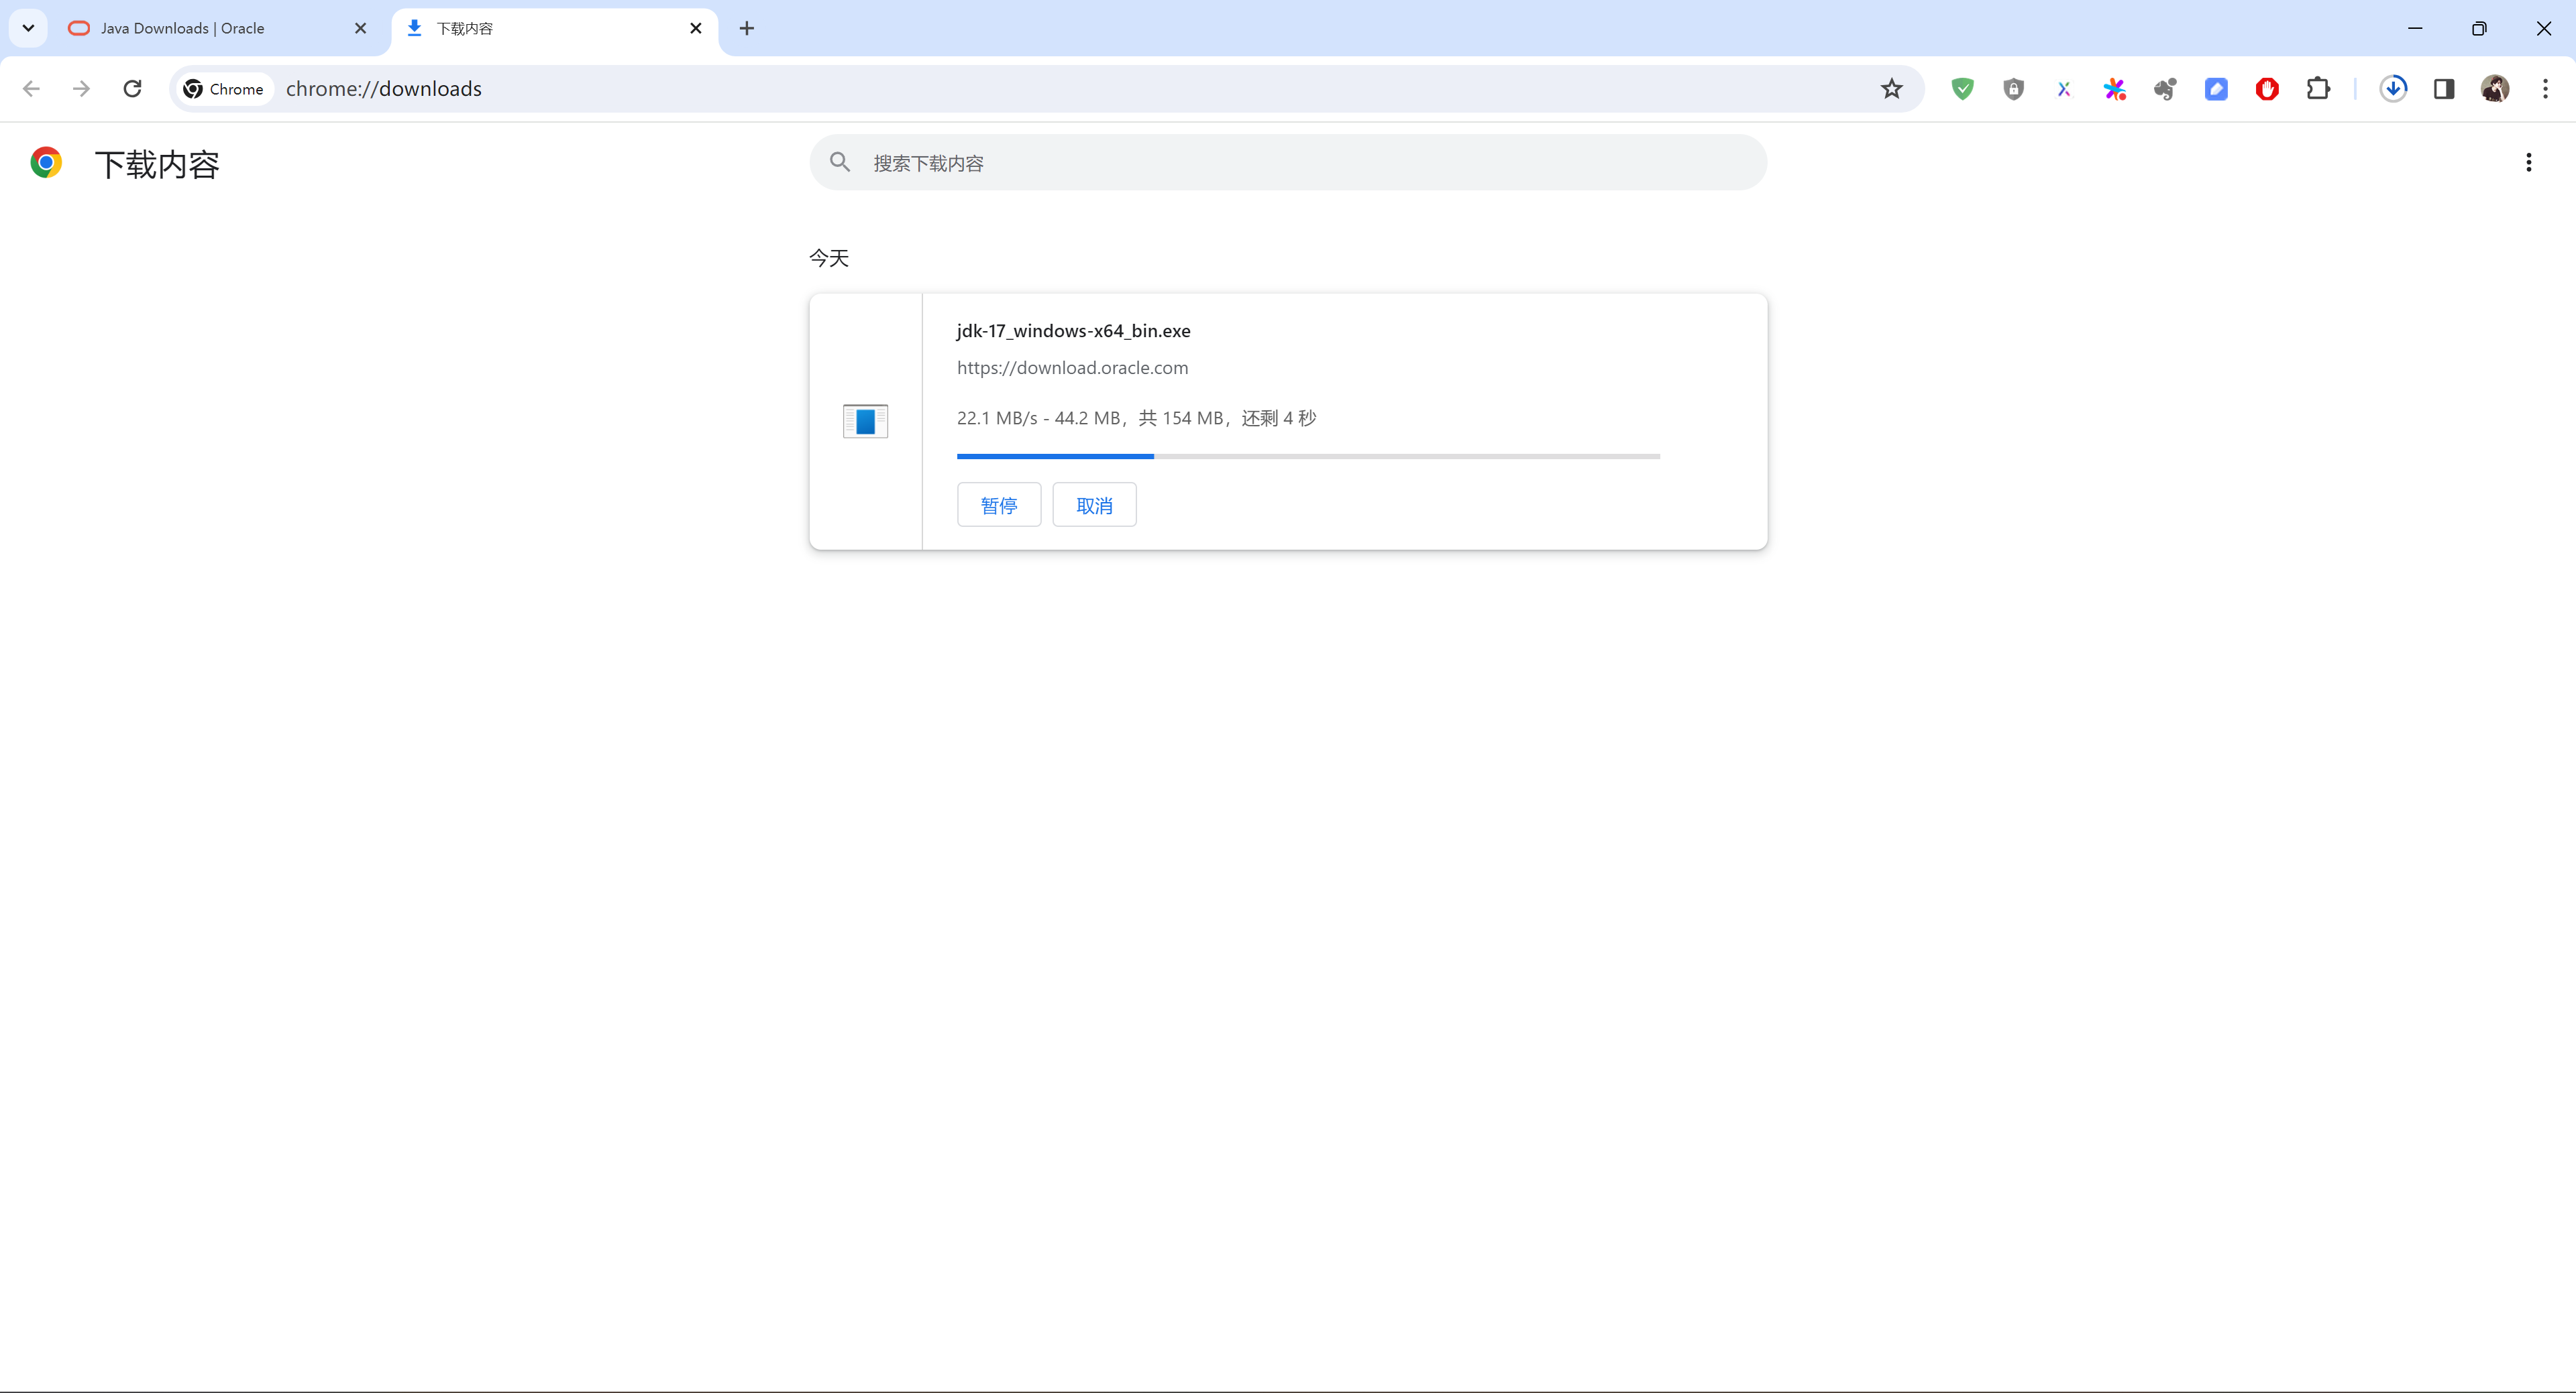Screen dimensions: 2576x1393
Task: Go back with the back arrow
Action: point(31,89)
